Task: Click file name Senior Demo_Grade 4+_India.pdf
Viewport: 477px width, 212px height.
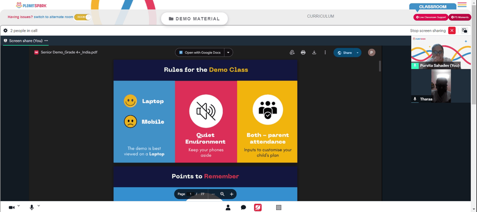Action: [69, 52]
